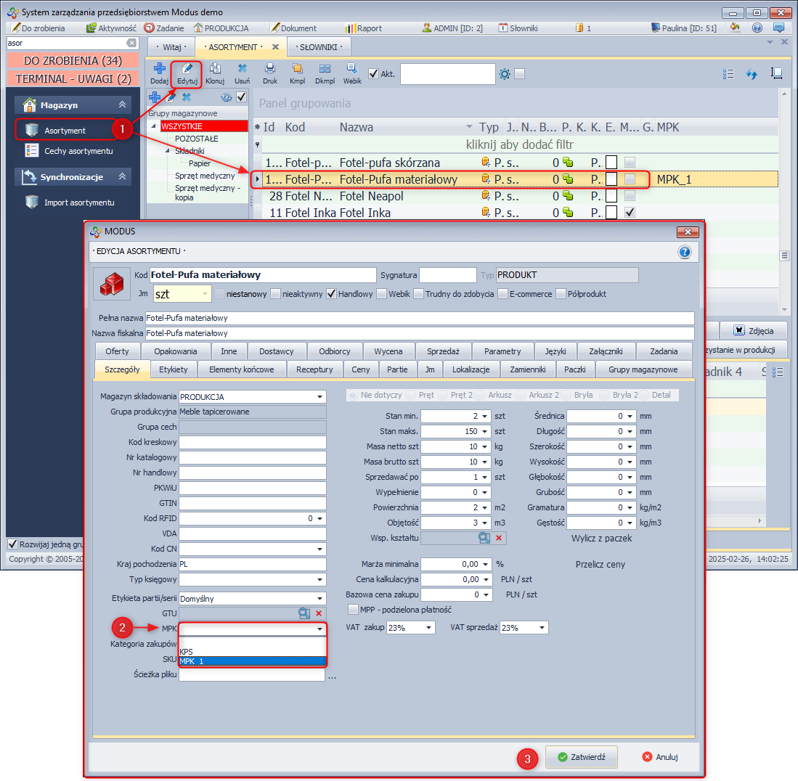Open help with the blue question mark icon

click(684, 252)
